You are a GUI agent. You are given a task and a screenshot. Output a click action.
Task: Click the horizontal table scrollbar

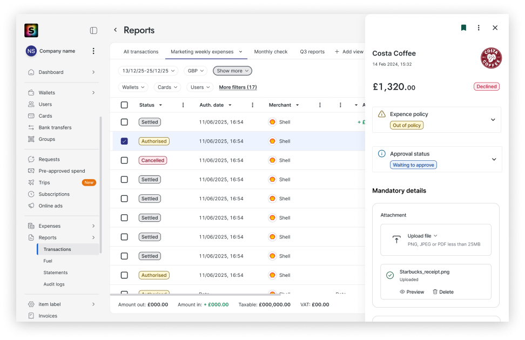click(x=196, y=295)
